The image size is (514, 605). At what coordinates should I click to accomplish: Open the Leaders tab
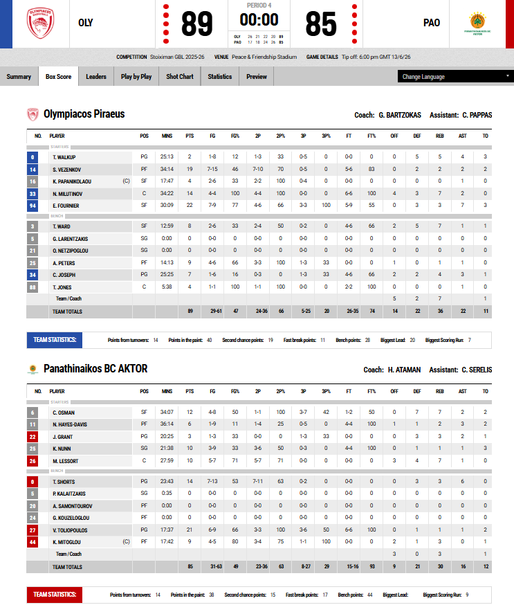(96, 76)
